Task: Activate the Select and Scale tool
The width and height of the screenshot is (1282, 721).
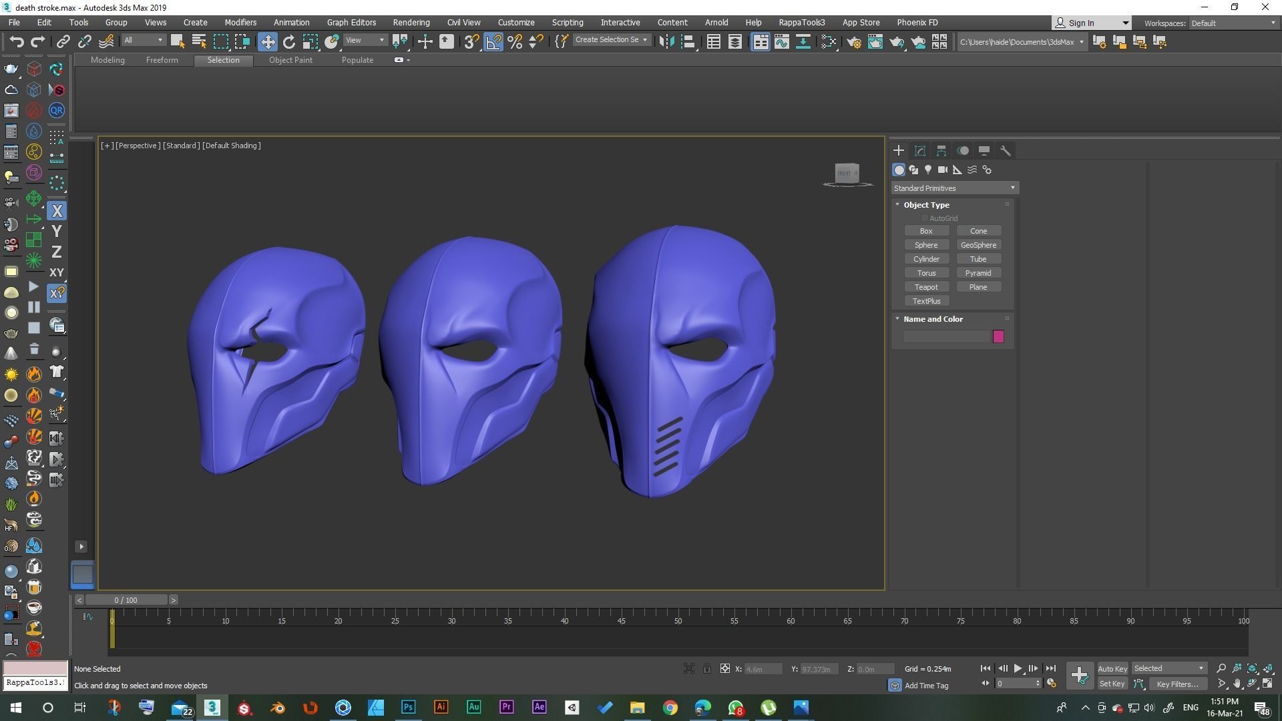Action: pyautogui.click(x=310, y=41)
